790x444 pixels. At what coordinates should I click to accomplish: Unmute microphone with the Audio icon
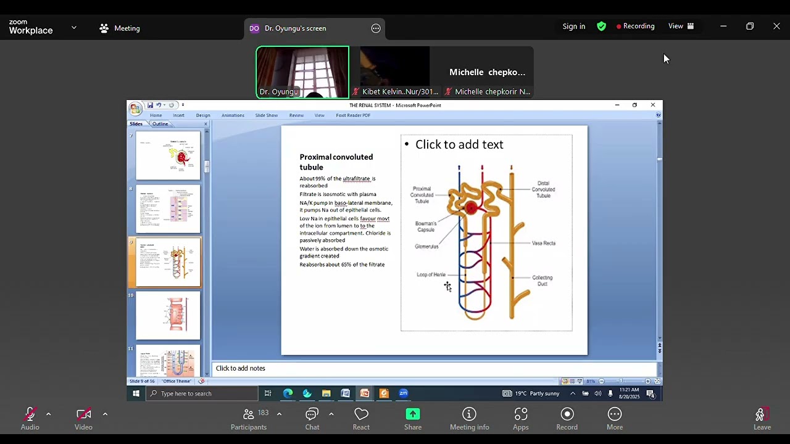click(30, 414)
